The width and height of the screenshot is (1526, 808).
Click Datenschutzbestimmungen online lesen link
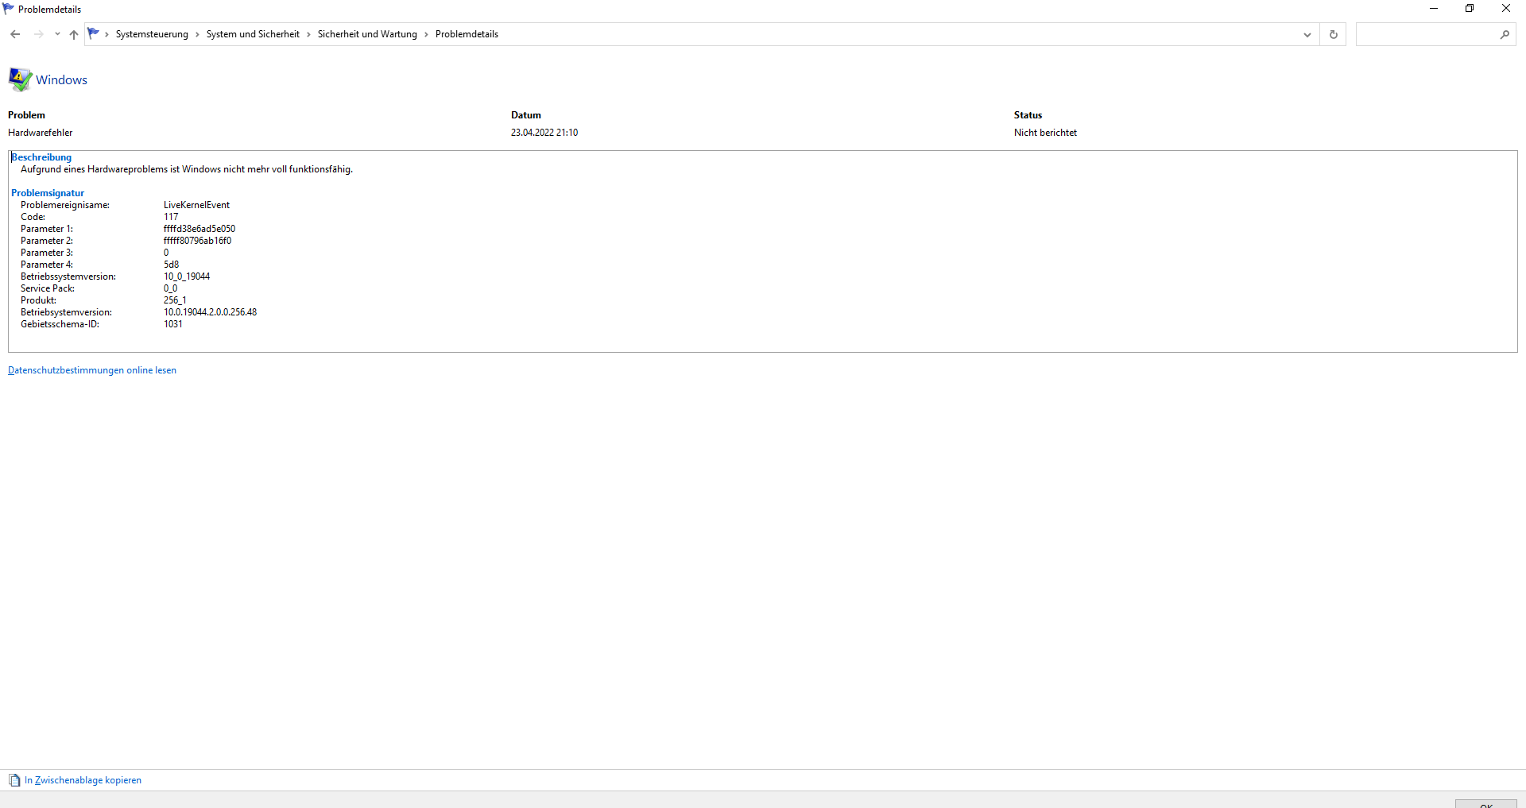coord(92,370)
